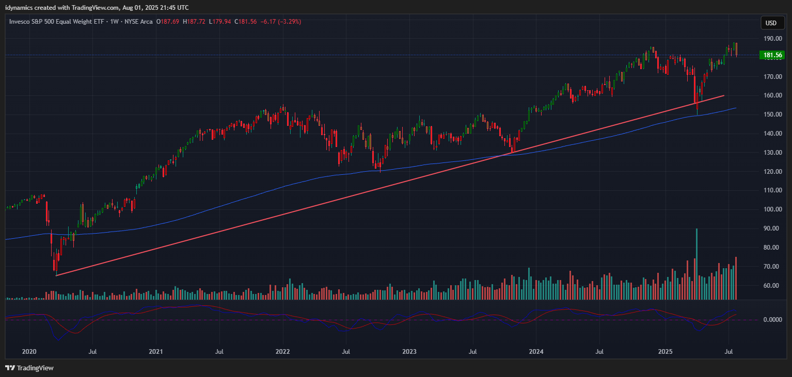Click the 2021 time axis label
This screenshot has height=377, width=792.
(156, 352)
